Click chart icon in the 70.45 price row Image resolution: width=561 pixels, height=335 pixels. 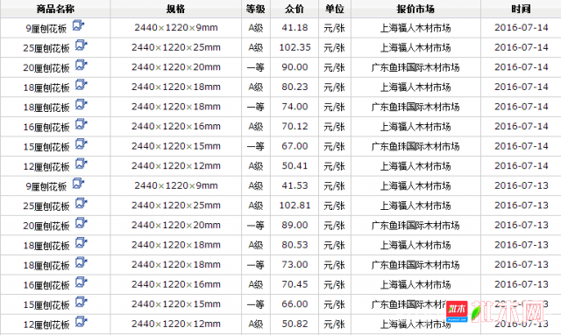[82, 283]
